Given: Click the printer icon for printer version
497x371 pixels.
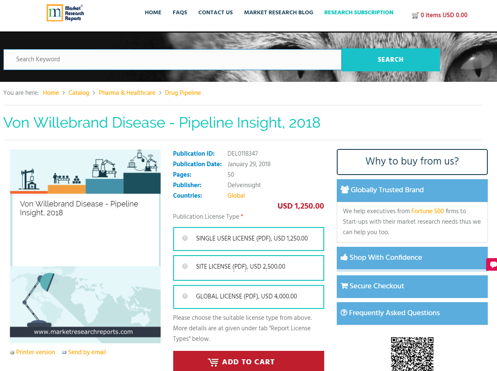Looking at the screenshot, I should (x=13, y=352).
